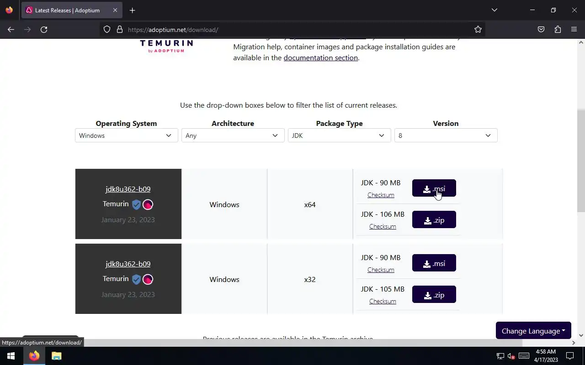Open jdk8u362-b09 link in x32 row
This screenshot has width=585, height=365.
pos(128,264)
